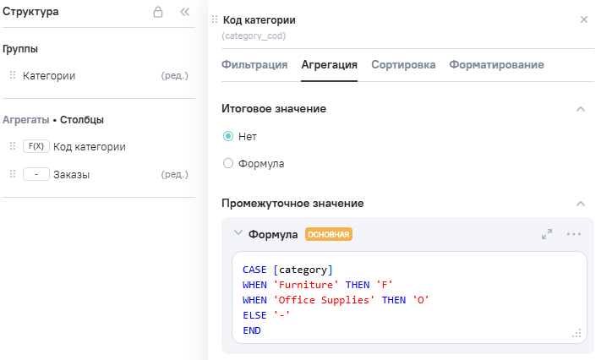Click the lock icon in Структура header
Viewport: 601px width, 360px height.
[x=157, y=13]
